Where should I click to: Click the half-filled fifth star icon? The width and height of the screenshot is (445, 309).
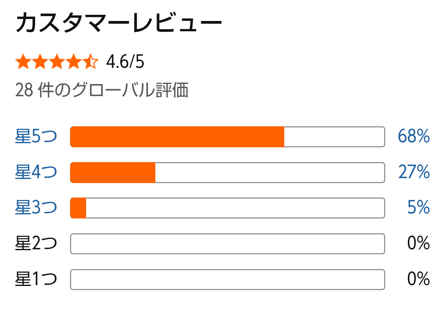coord(90,63)
